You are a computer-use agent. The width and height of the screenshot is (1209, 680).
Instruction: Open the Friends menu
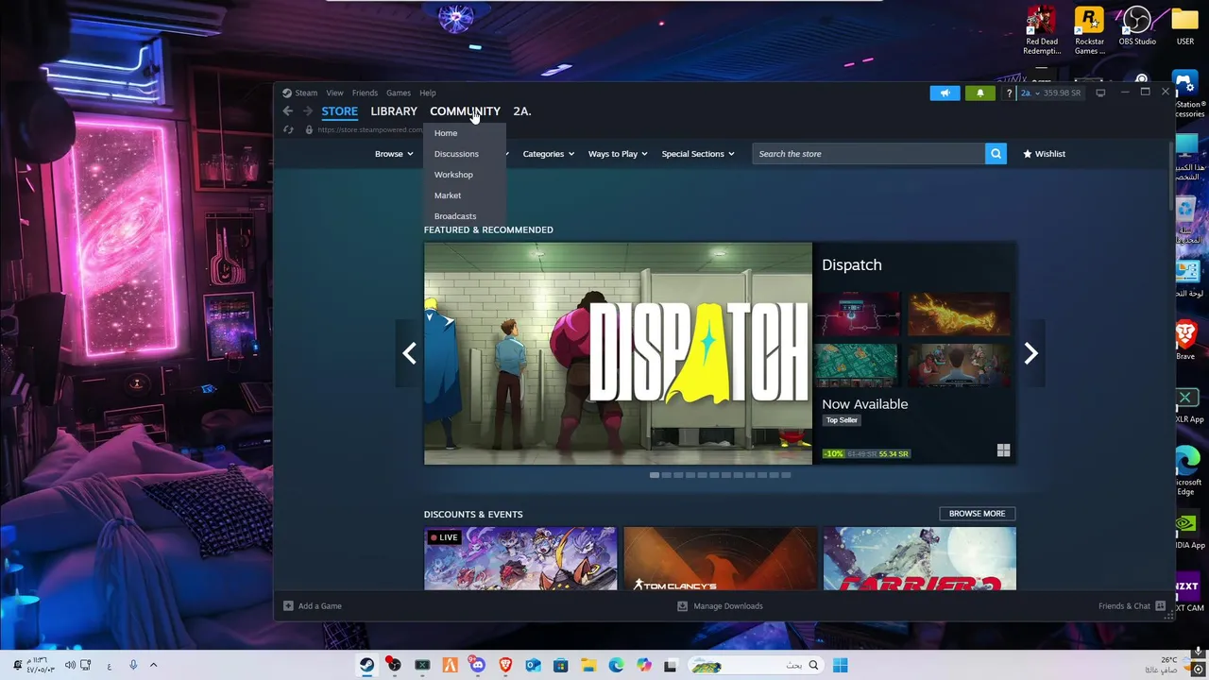pyautogui.click(x=365, y=93)
